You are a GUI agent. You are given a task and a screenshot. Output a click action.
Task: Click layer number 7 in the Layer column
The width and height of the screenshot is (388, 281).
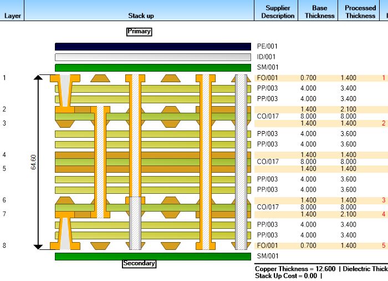4,214
